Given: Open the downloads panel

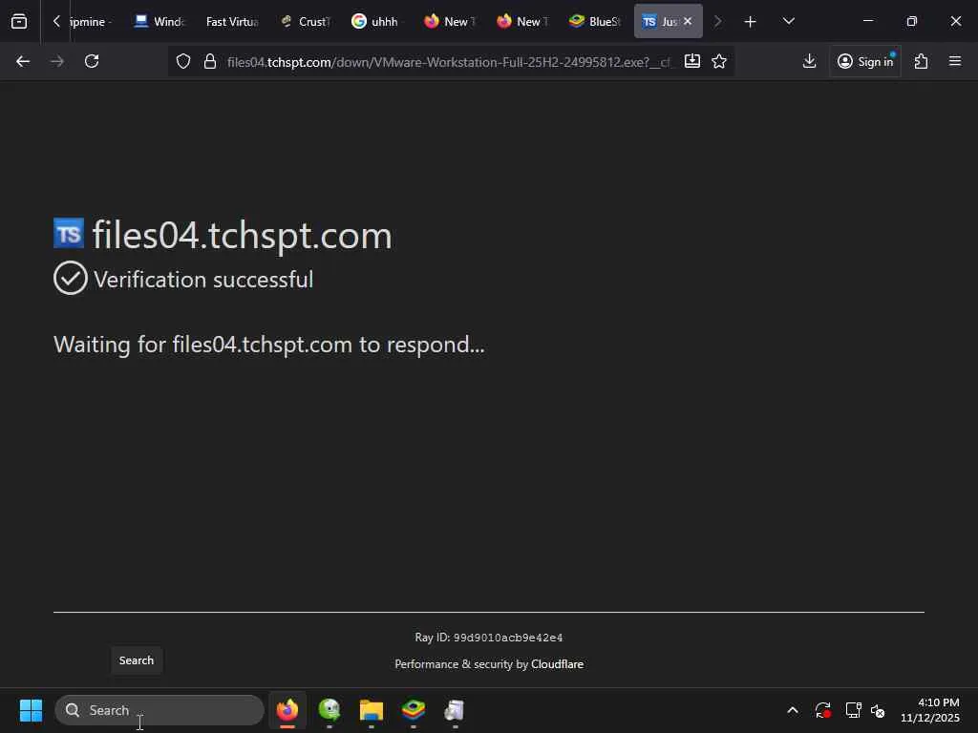Looking at the screenshot, I should pyautogui.click(x=809, y=61).
